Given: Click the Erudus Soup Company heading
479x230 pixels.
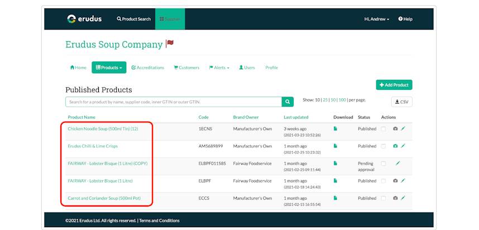Looking at the screenshot, I should tap(114, 44).
